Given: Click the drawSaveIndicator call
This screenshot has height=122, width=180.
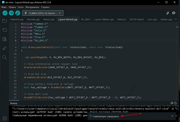Looking at the screenshot, I should point(58,67).
